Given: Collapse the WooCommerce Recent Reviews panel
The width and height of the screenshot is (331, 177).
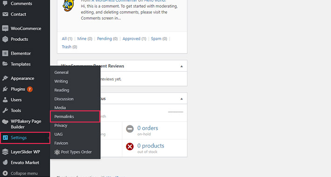Looking at the screenshot, I should (181, 66).
